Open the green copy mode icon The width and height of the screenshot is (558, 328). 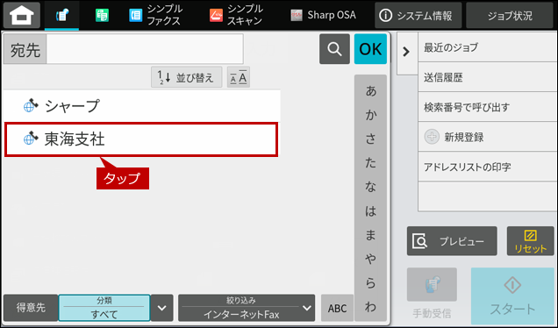tap(102, 15)
